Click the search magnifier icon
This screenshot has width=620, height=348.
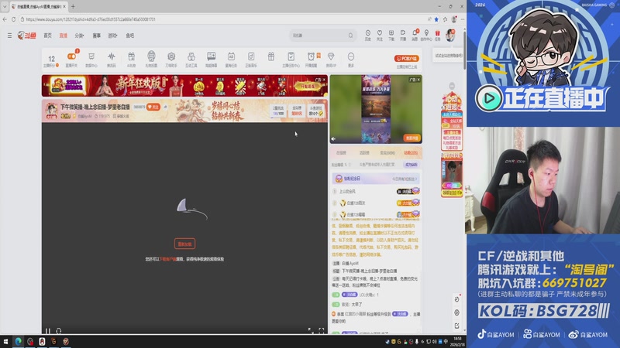pyautogui.click(x=351, y=36)
